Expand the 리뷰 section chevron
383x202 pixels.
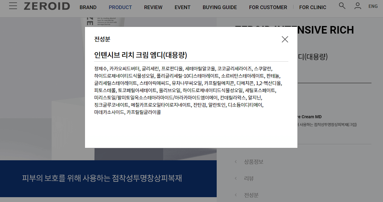pos(236,178)
